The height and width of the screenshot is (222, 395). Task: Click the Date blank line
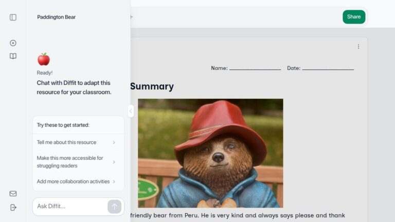(328, 68)
